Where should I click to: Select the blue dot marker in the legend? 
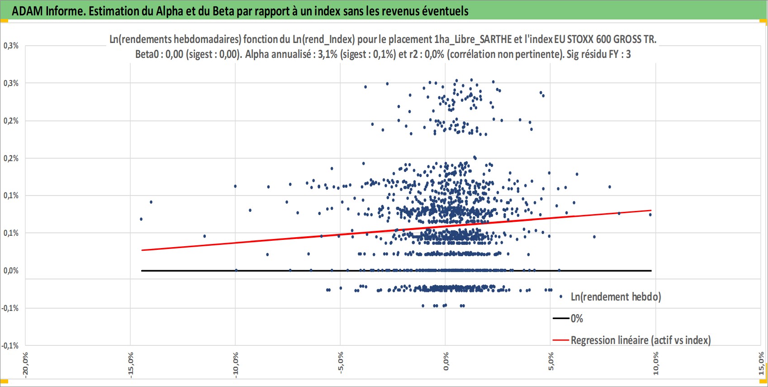click(561, 297)
